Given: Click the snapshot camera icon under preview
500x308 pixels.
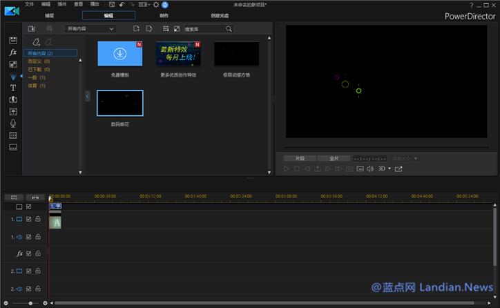Looking at the screenshot, I should pyautogui.click(x=349, y=169).
